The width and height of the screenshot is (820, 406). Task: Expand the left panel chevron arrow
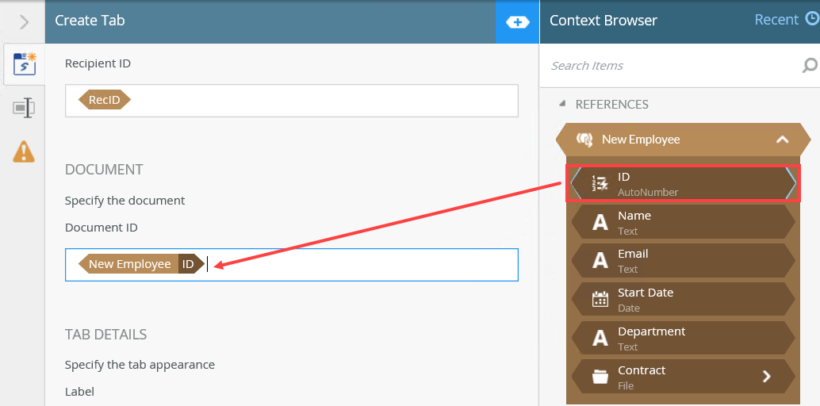coord(24,22)
